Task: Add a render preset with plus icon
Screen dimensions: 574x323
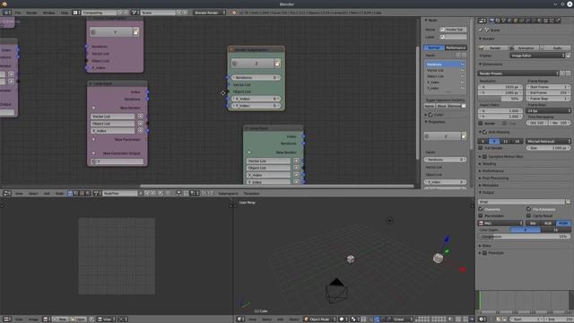Action: pyautogui.click(x=562, y=74)
